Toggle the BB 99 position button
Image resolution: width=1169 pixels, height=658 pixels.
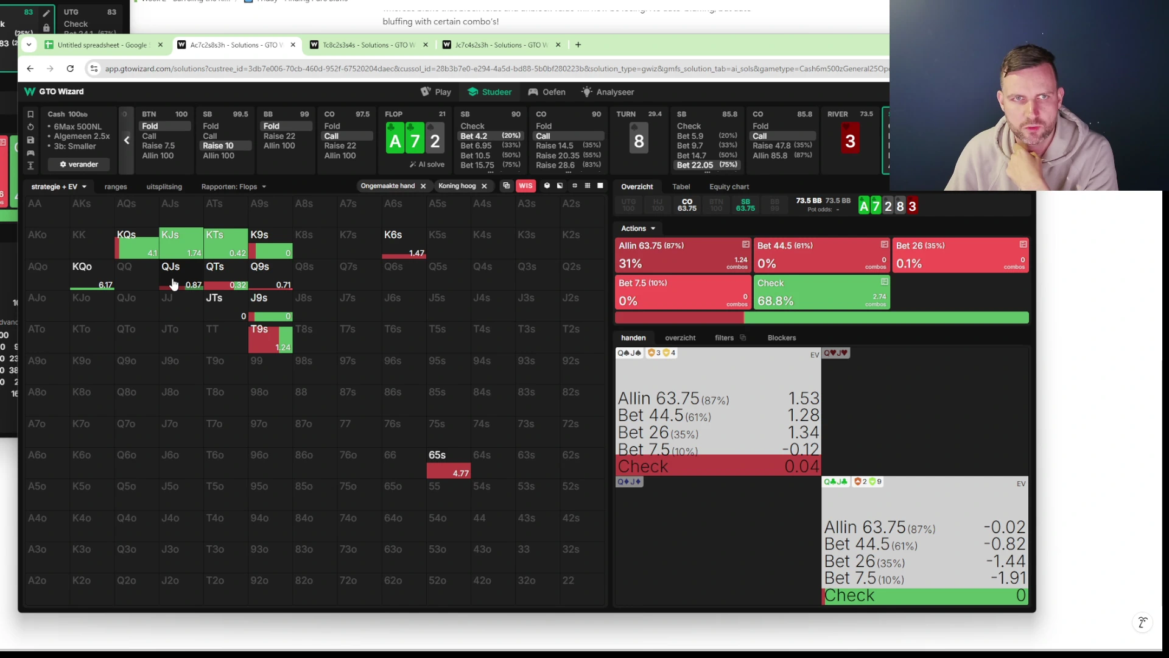click(774, 205)
